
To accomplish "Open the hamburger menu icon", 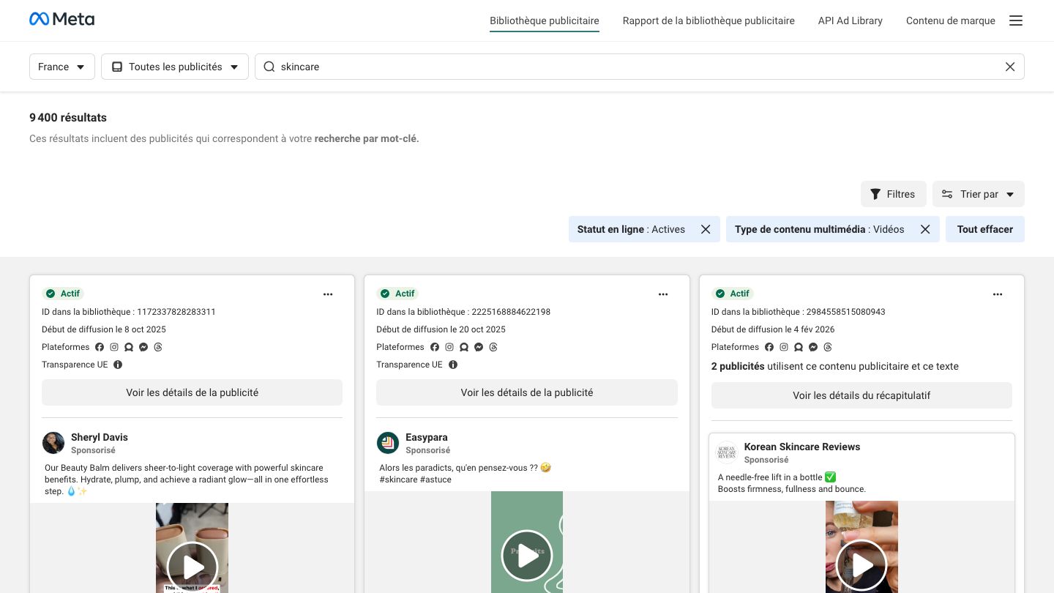I will tap(1016, 20).
